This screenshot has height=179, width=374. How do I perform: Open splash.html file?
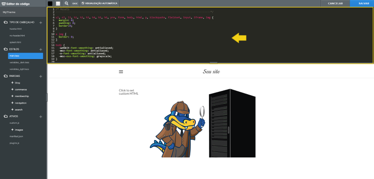point(15,42)
